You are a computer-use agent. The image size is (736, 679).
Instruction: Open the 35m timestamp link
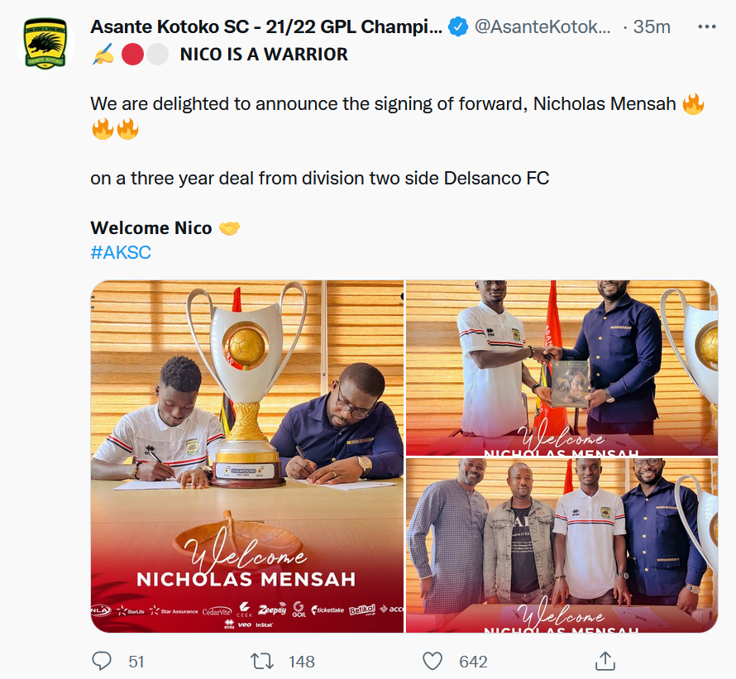tap(652, 27)
